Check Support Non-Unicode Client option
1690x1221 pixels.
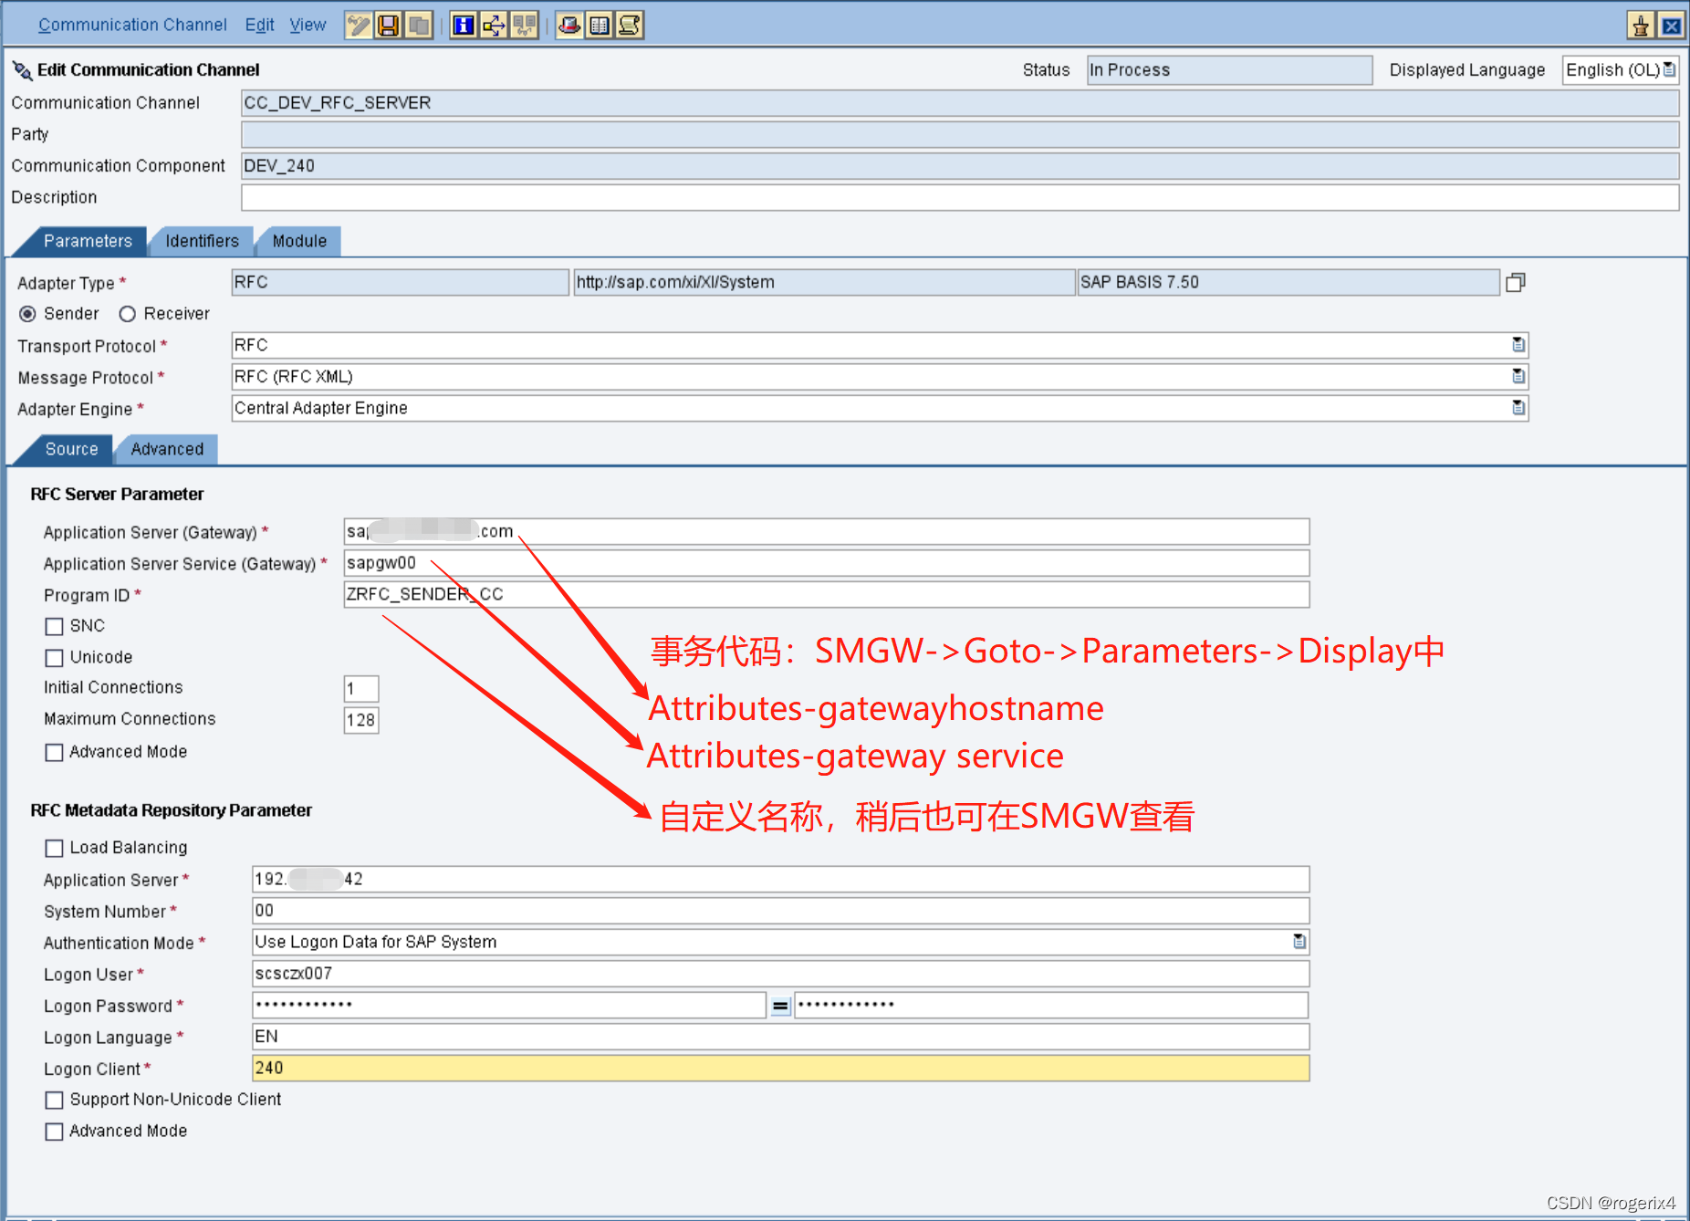pos(55,1100)
